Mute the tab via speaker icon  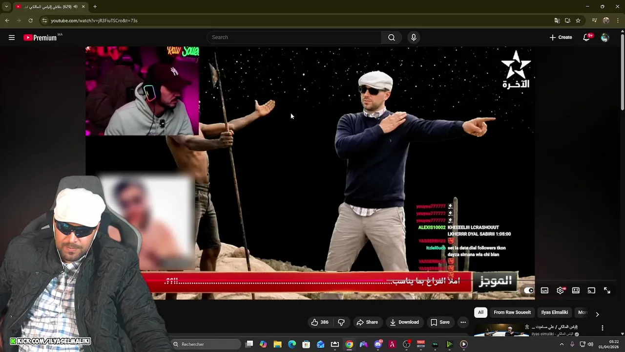(75, 6)
